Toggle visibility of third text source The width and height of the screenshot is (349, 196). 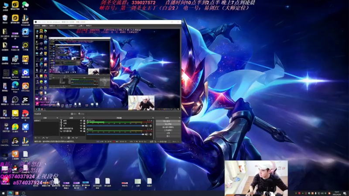pyautogui.click(x=81, y=126)
